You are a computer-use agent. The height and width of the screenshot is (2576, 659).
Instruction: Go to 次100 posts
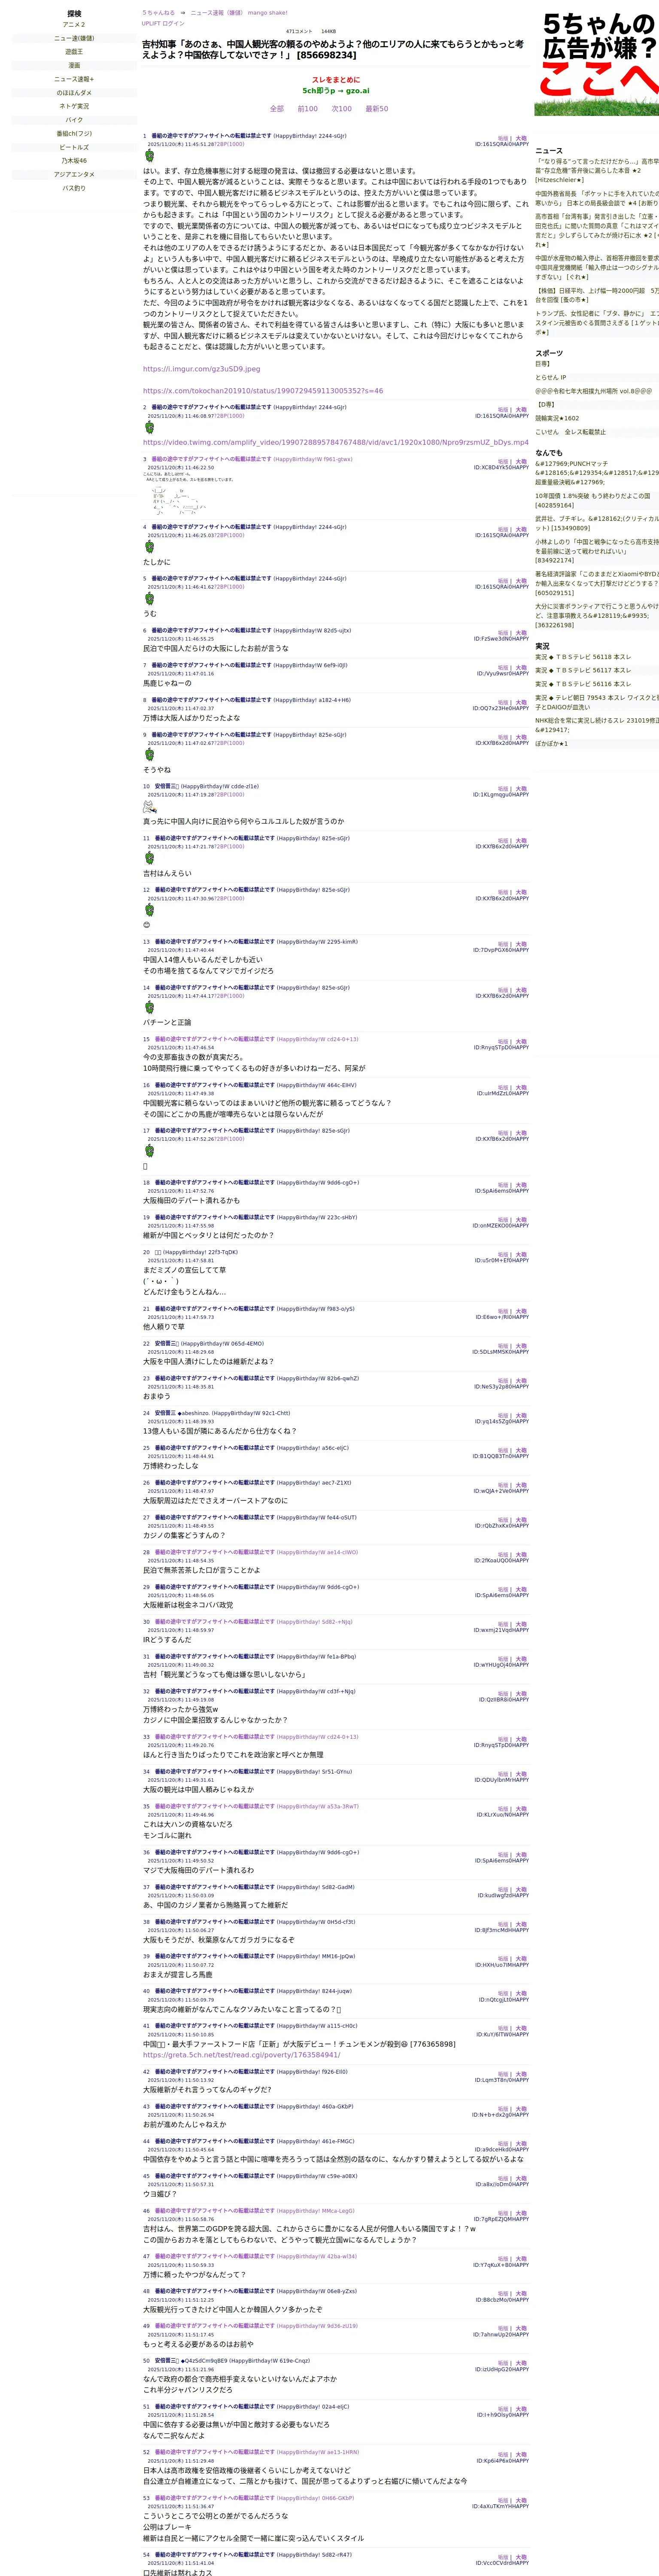pos(342,109)
